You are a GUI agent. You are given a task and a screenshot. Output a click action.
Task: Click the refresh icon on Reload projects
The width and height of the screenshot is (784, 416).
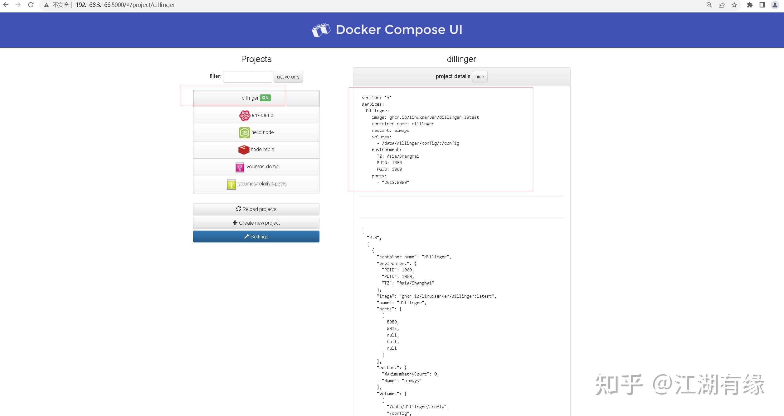(239, 209)
